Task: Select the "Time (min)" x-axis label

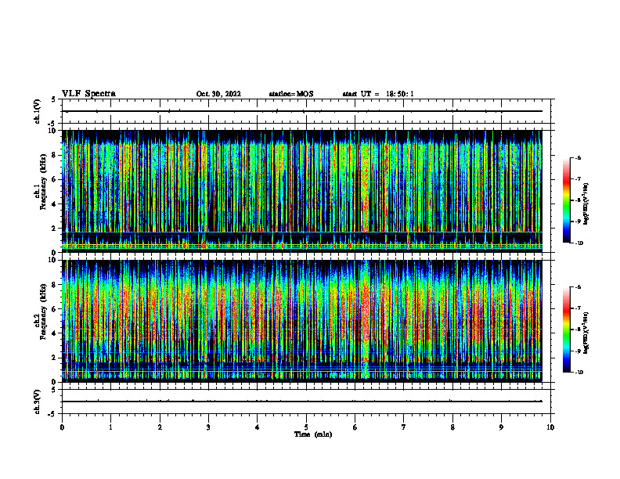Action: 313,434
